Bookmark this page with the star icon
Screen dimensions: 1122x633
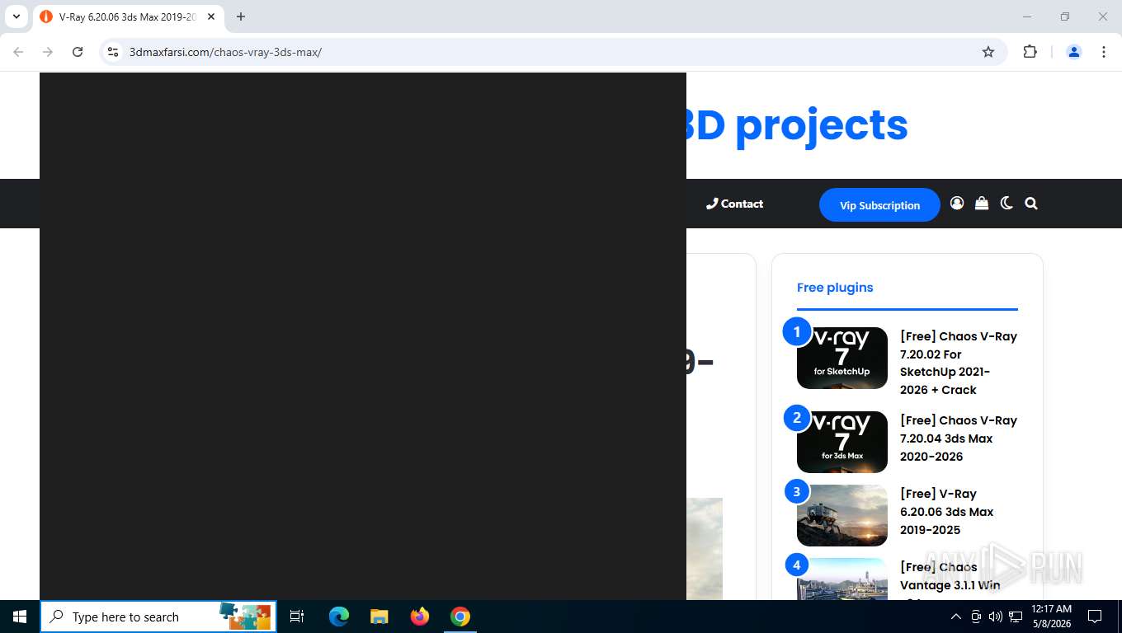988,52
